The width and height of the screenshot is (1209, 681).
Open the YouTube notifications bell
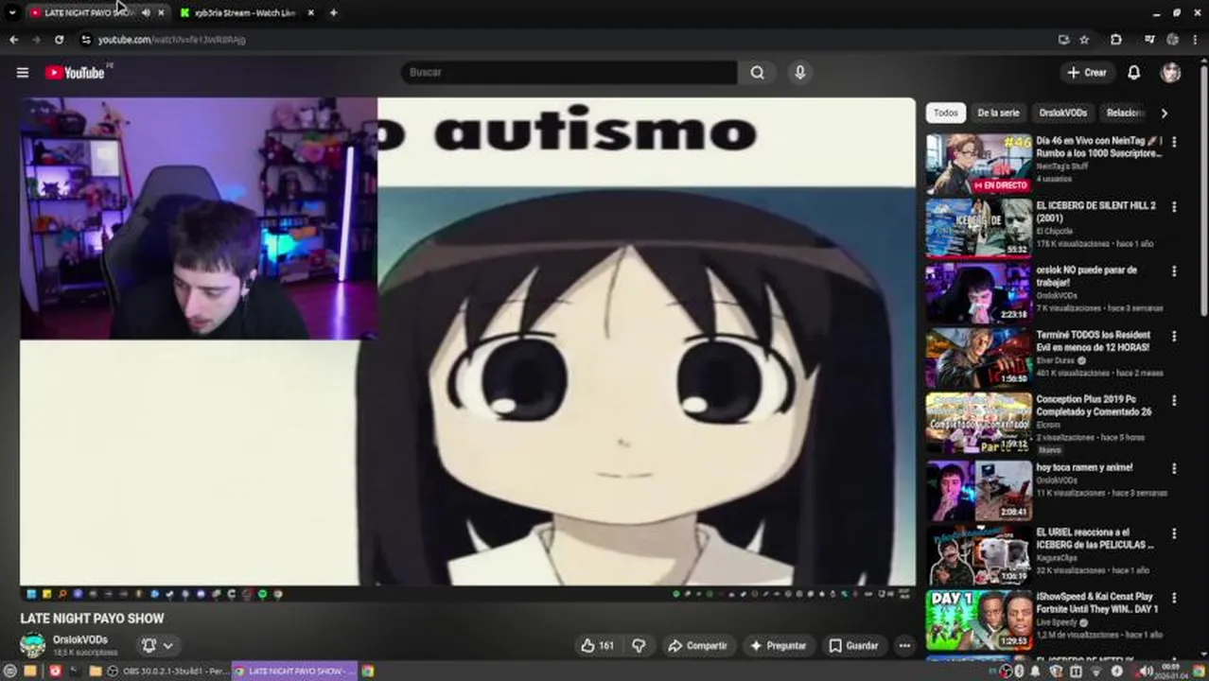(x=1133, y=73)
